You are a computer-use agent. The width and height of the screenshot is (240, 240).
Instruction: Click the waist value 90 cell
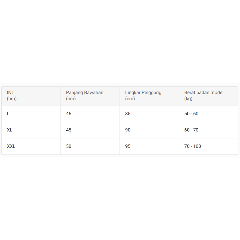[x=128, y=130]
